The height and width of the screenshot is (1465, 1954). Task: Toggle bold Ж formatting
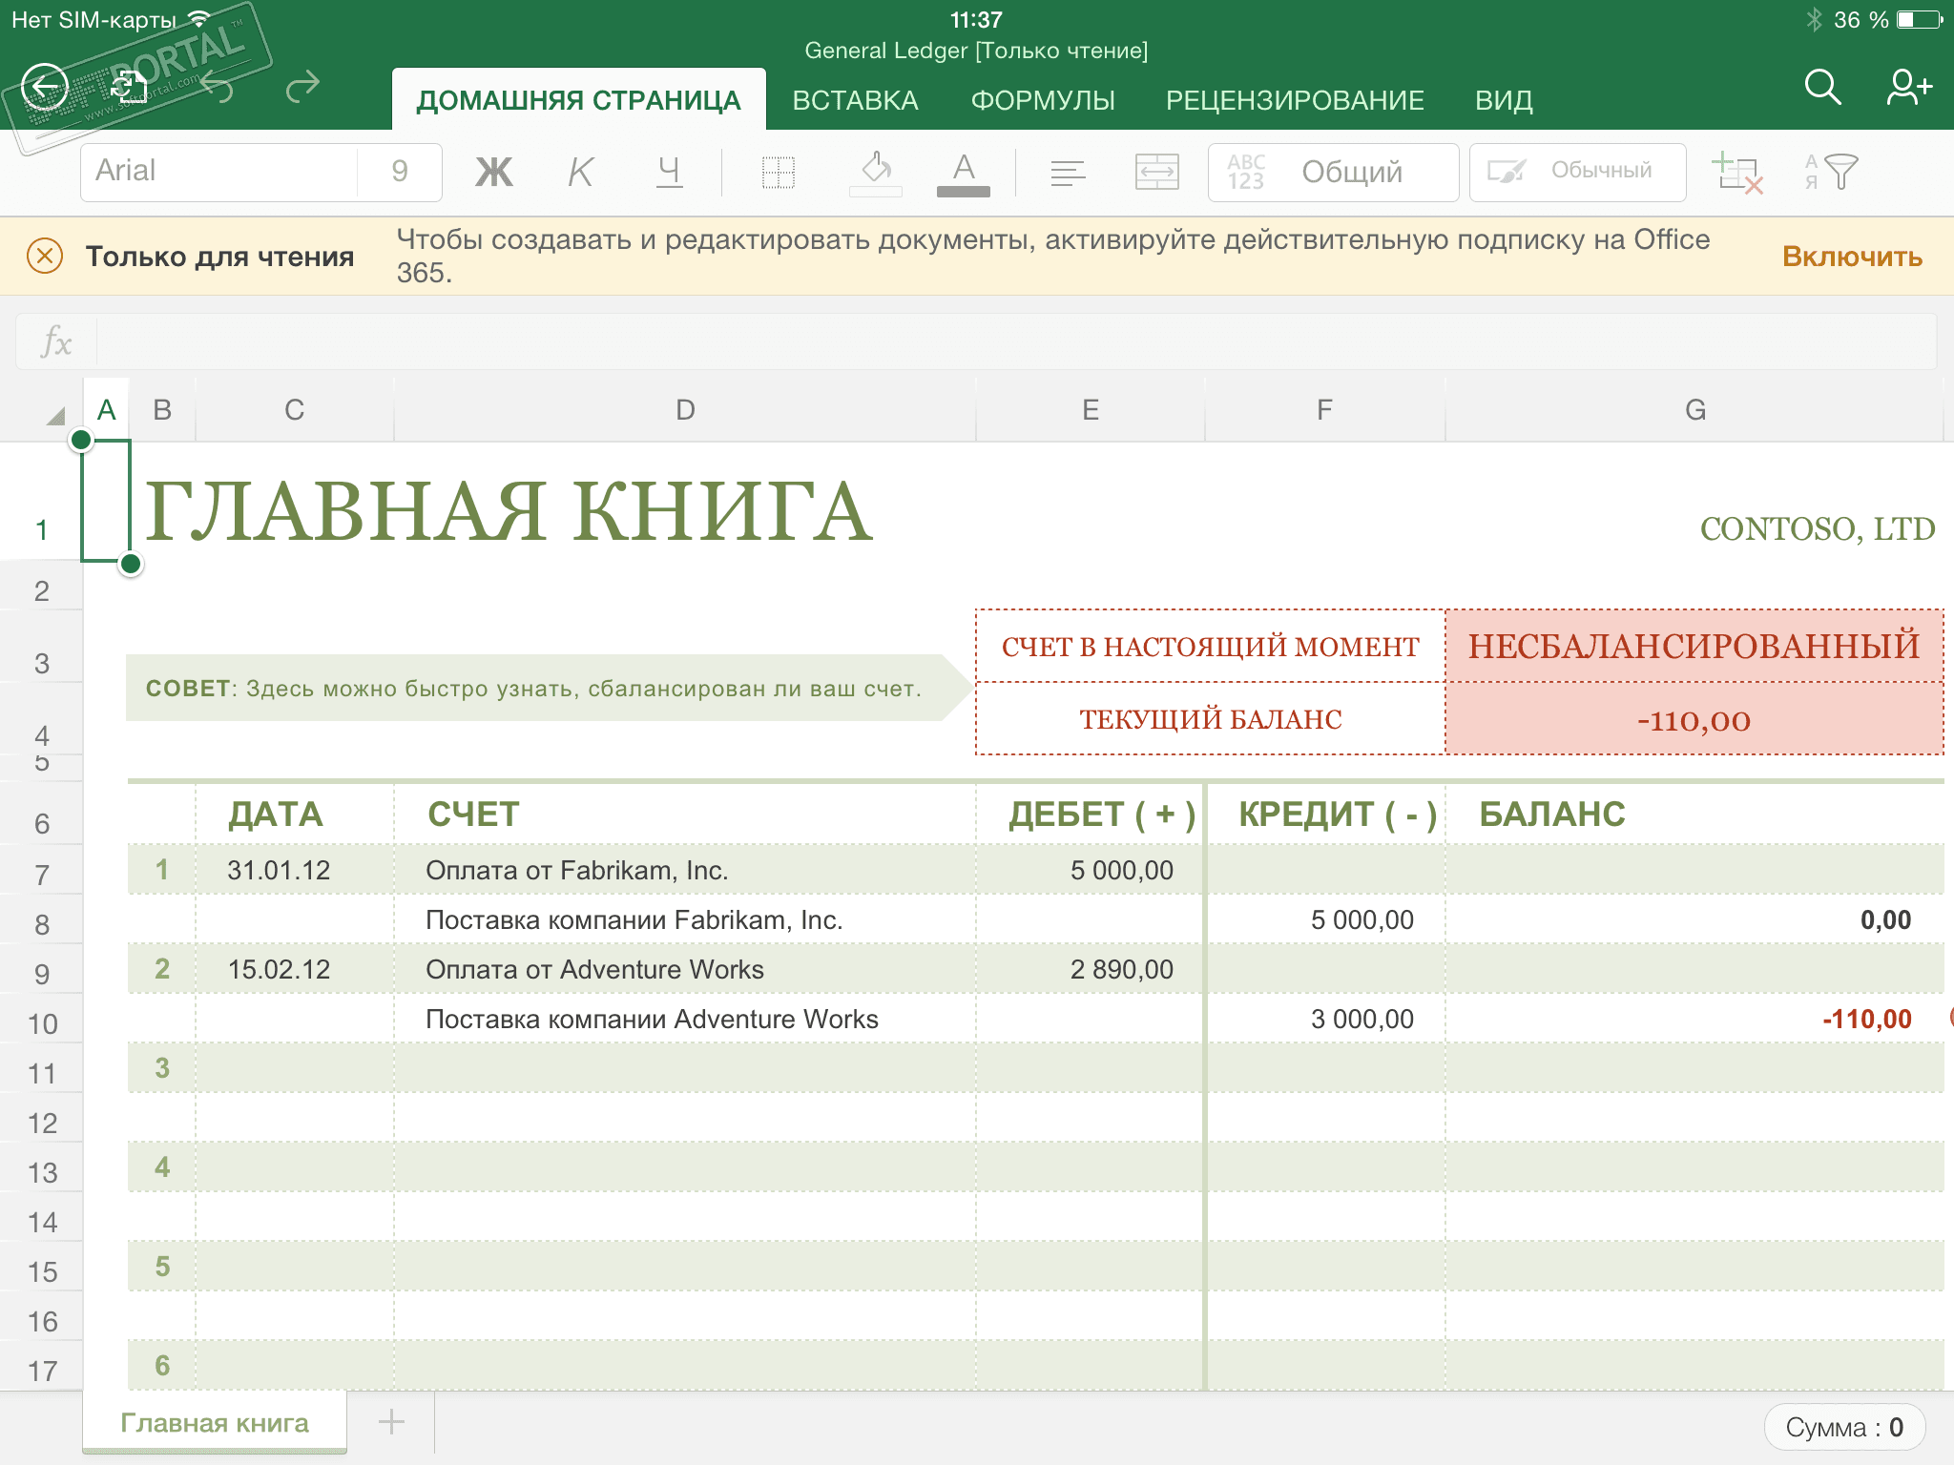click(x=493, y=173)
